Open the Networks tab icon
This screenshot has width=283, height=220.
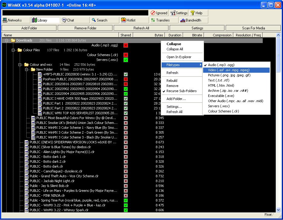pyautogui.click(x=5, y=20)
